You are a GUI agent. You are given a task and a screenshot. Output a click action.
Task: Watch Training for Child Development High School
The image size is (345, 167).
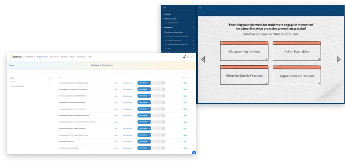coord(144,102)
